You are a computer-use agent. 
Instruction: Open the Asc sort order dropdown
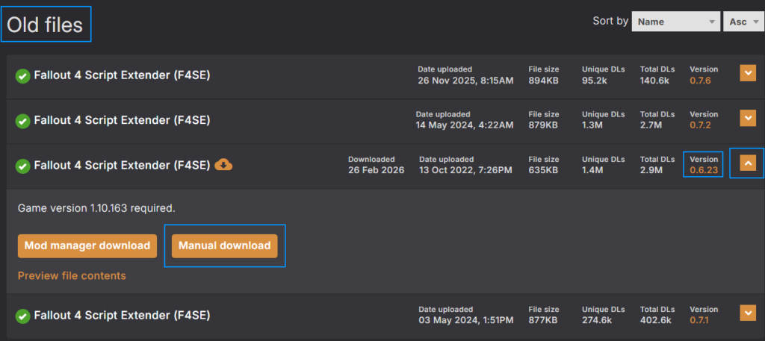pyautogui.click(x=742, y=22)
